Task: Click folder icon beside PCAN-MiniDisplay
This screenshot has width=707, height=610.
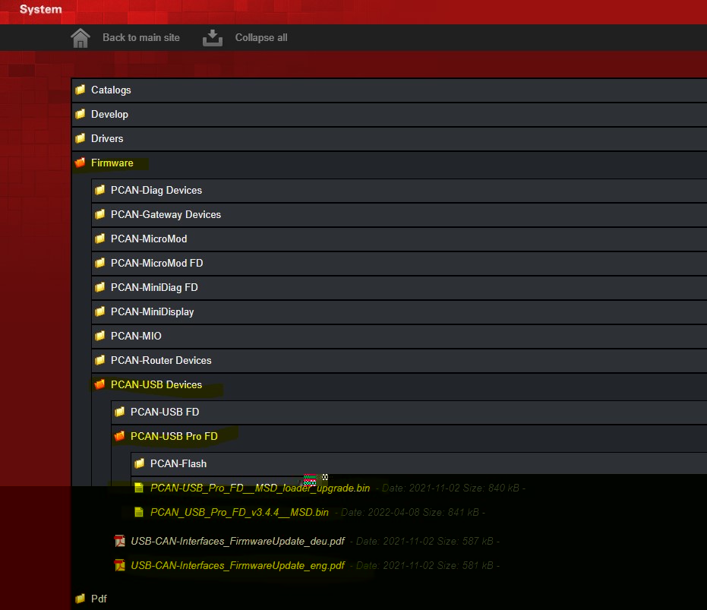Action: 100,311
